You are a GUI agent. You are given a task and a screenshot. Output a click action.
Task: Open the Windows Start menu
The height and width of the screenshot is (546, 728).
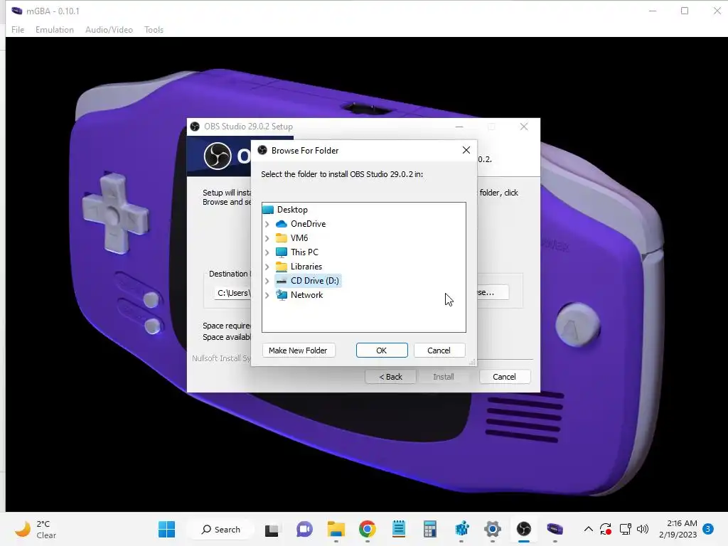(166, 529)
